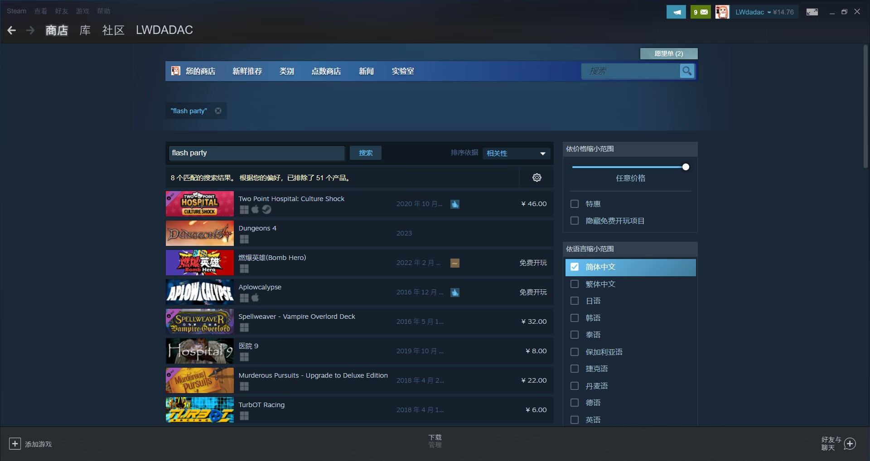
Task: Uncheck the 简体中文 language filter
Action: point(575,267)
